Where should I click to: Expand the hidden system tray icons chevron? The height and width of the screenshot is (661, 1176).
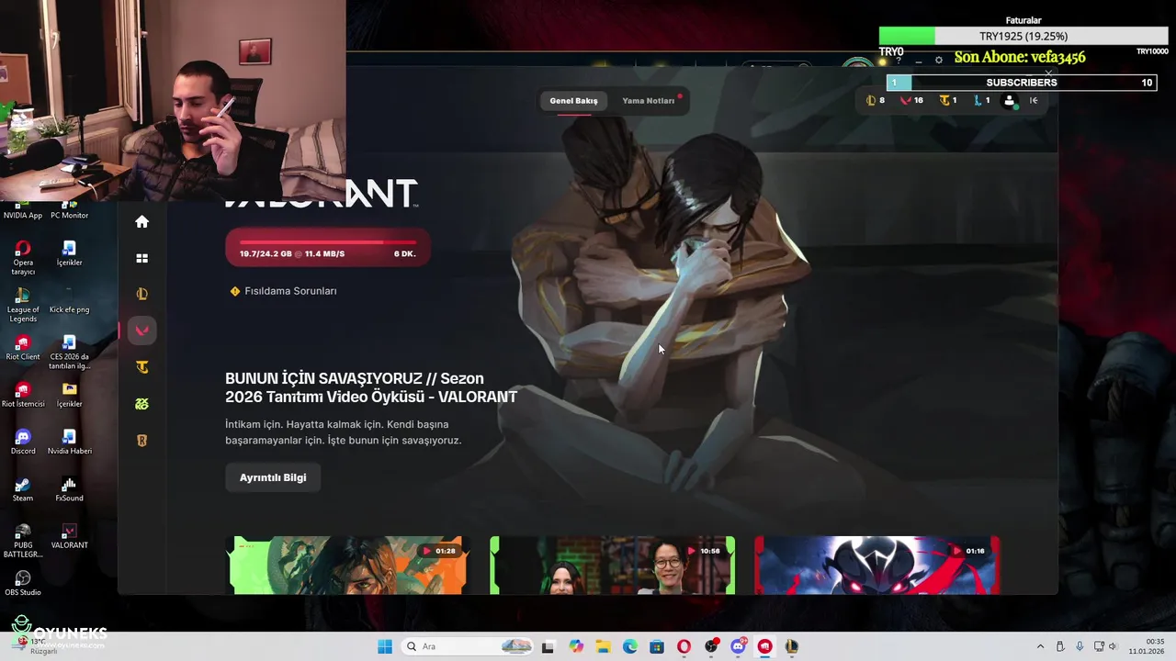click(1040, 646)
